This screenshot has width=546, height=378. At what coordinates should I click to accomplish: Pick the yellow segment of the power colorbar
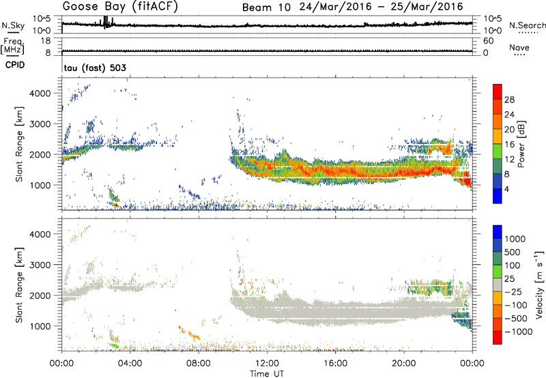498,136
